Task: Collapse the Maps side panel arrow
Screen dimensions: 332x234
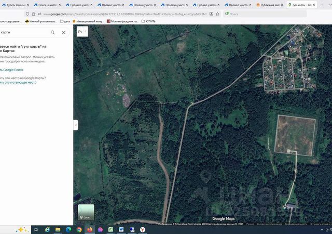Action: pyautogui.click(x=76, y=125)
